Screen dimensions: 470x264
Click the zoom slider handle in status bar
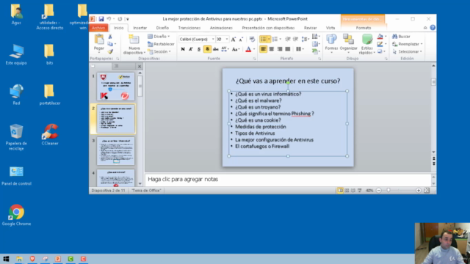[388, 191]
